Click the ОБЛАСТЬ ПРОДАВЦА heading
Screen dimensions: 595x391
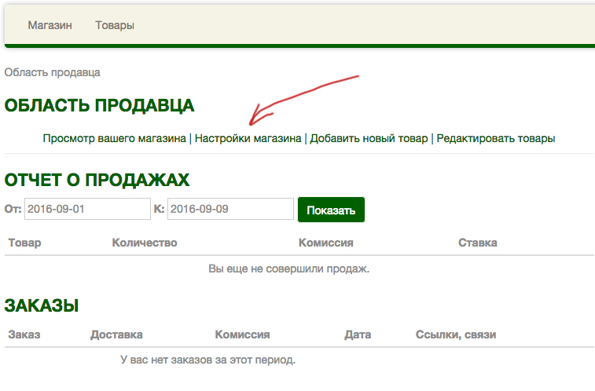[99, 105]
